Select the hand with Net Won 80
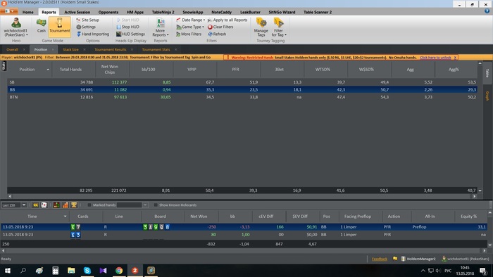The height and width of the screenshot is (277, 493). point(244,235)
